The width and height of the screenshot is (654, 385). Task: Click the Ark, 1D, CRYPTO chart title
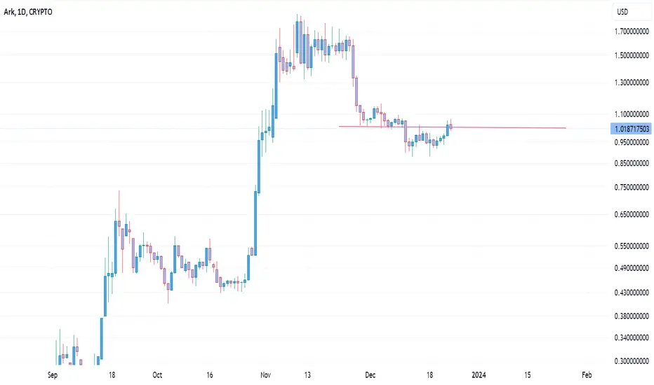pos(28,12)
